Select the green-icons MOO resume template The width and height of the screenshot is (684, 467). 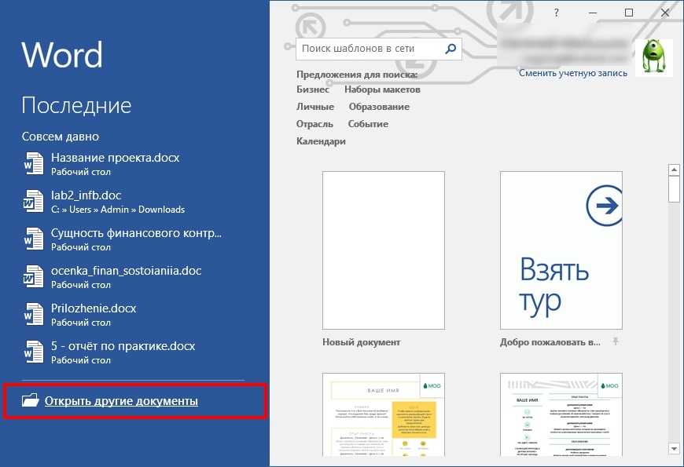click(561, 414)
